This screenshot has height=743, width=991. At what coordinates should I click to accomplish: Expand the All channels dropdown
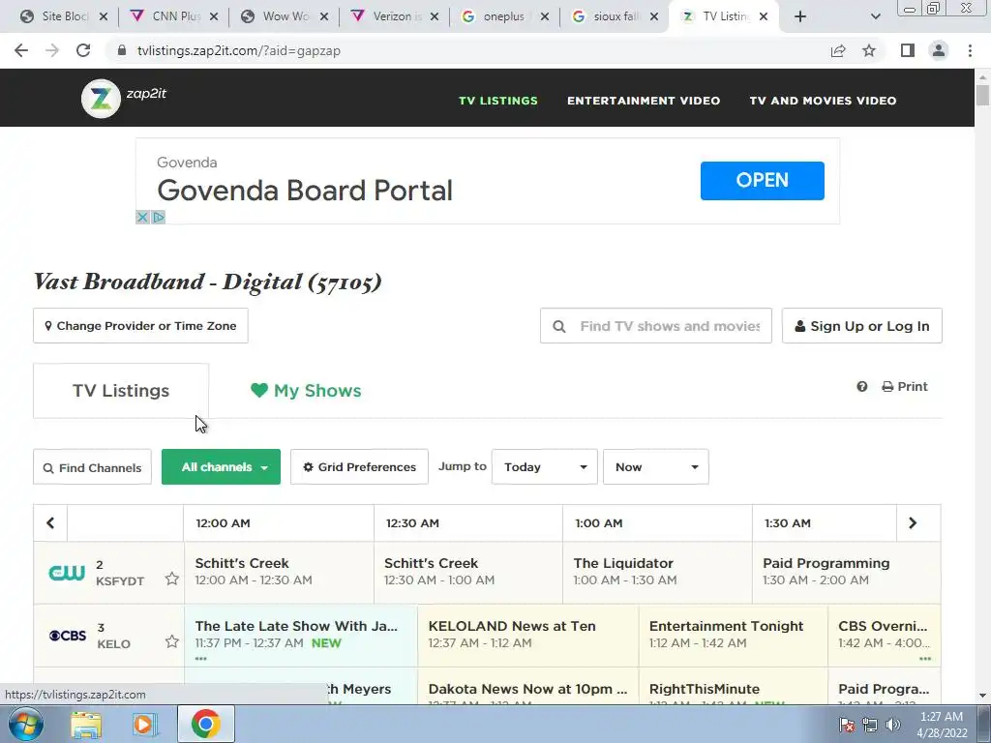click(x=222, y=467)
